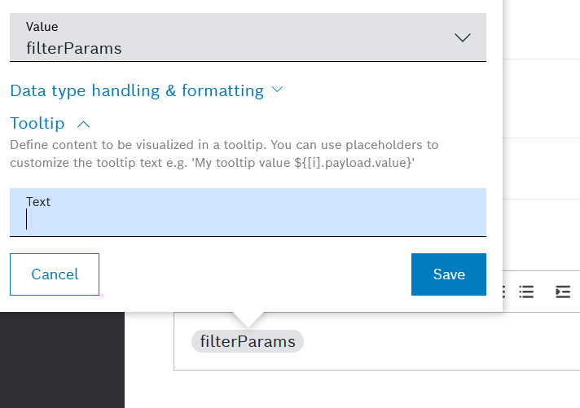Click the increase indent icon
Viewport: 580px width, 408px height.
click(563, 292)
